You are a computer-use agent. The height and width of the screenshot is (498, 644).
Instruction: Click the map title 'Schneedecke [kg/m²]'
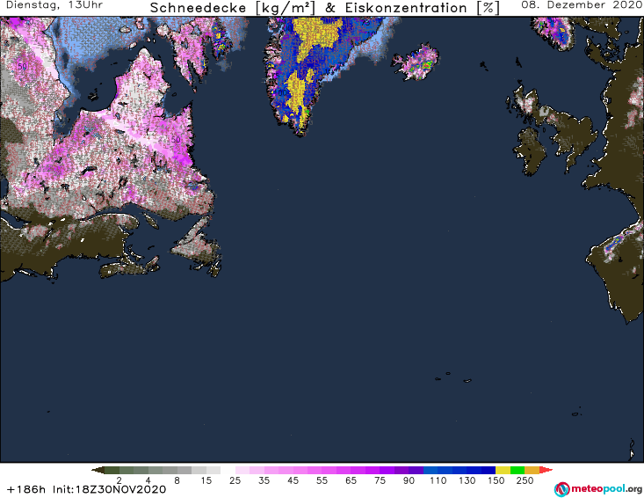tap(233, 8)
